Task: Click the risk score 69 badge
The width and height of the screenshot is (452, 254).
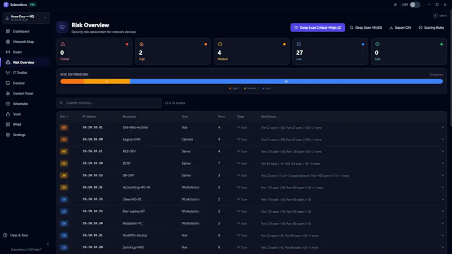Action: pyautogui.click(x=64, y=128)
